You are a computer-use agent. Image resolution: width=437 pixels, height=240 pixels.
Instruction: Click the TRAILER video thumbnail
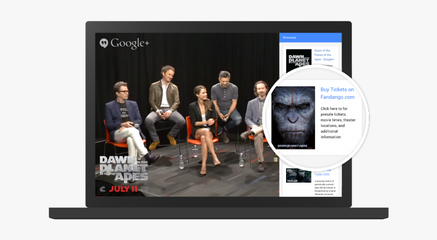tap(298, 176)
